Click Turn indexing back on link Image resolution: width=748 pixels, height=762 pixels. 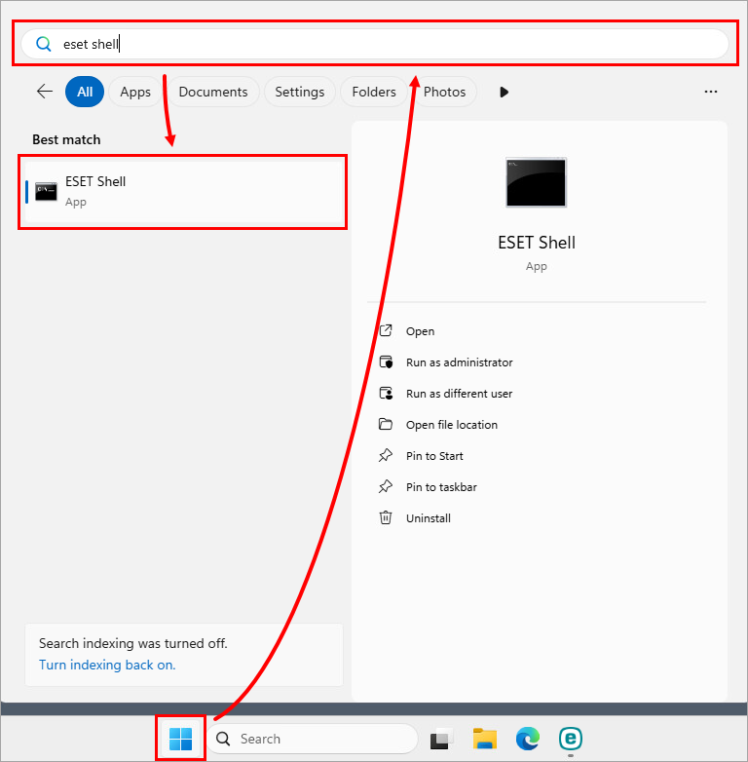107,665
